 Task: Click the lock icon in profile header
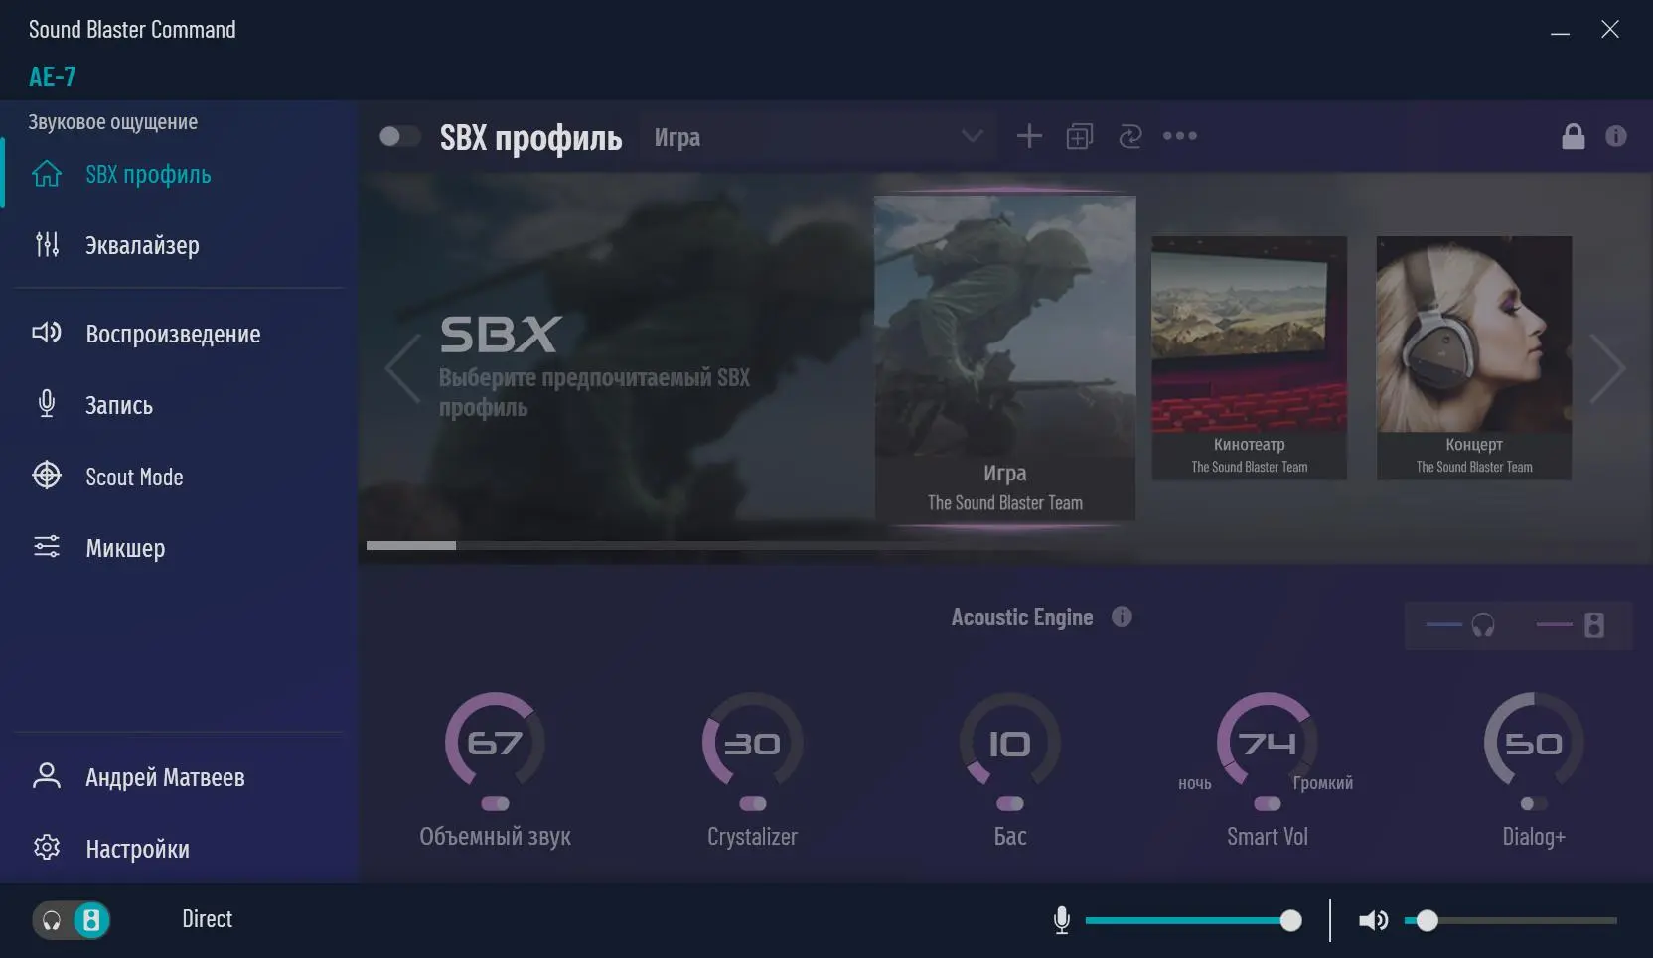pyautogui.click(x=1574, y=136)
